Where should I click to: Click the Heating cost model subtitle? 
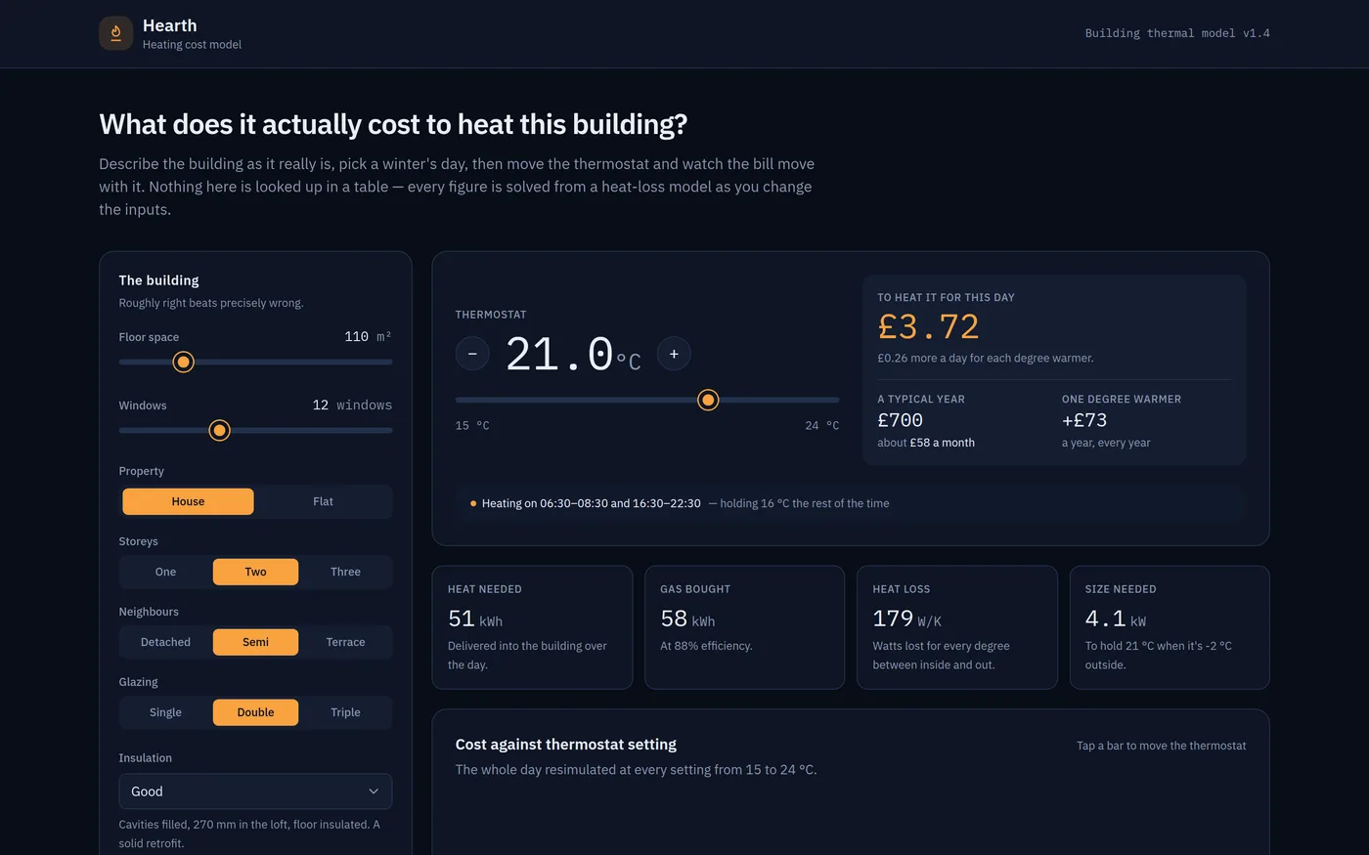coord(192,45)
